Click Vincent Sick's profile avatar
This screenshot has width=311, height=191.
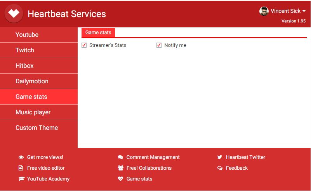pyautogui.click(x=264, y=11)
